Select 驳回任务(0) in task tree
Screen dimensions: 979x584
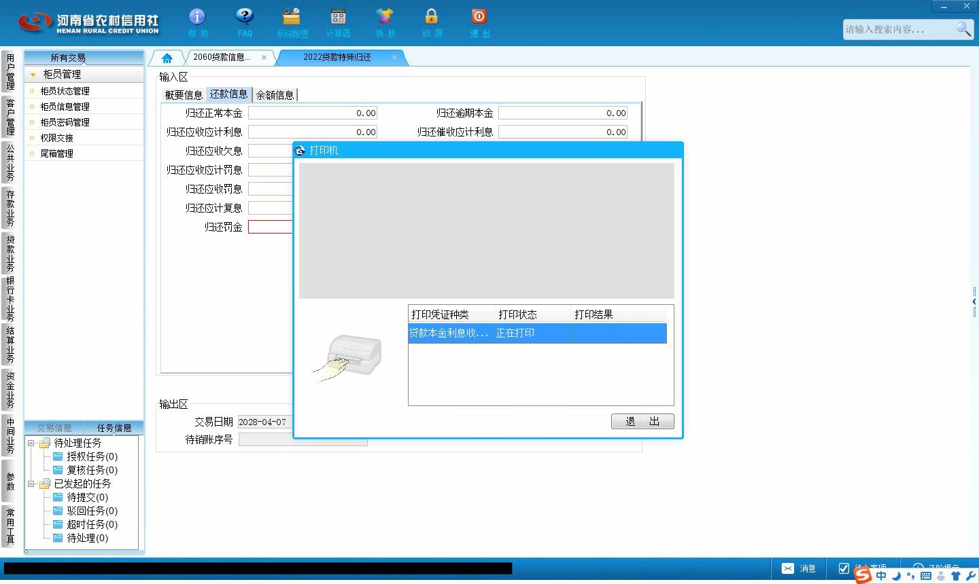tap(92, 511)
